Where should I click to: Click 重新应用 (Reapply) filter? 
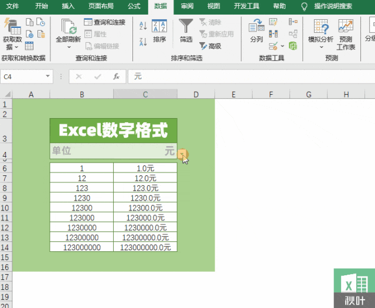click(216, 34)
